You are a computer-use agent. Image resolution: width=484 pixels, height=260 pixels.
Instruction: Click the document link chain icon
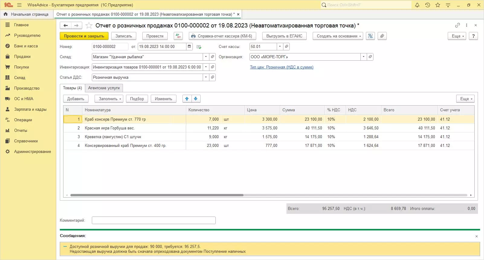click(x=457, y=25)
